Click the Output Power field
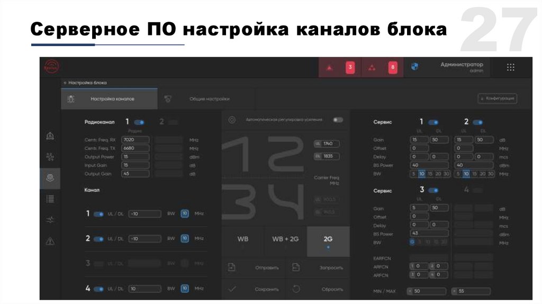 point(135,157)
